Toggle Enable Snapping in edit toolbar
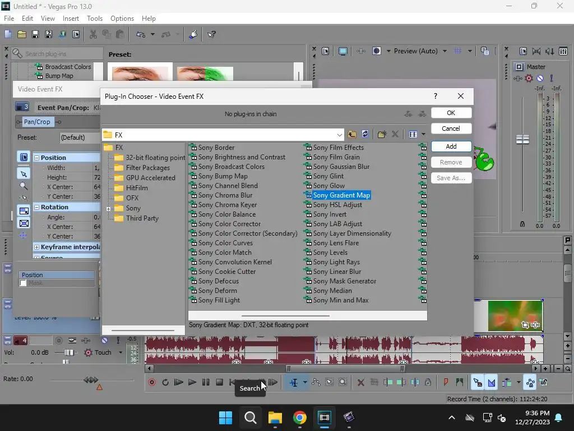 point(478,382)
